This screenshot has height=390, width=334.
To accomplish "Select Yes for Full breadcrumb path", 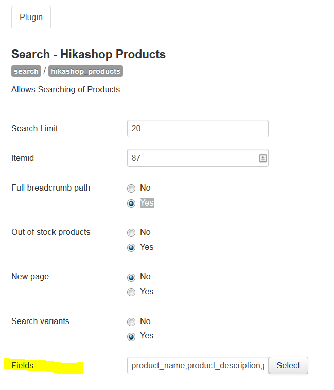I will [131, 203].
